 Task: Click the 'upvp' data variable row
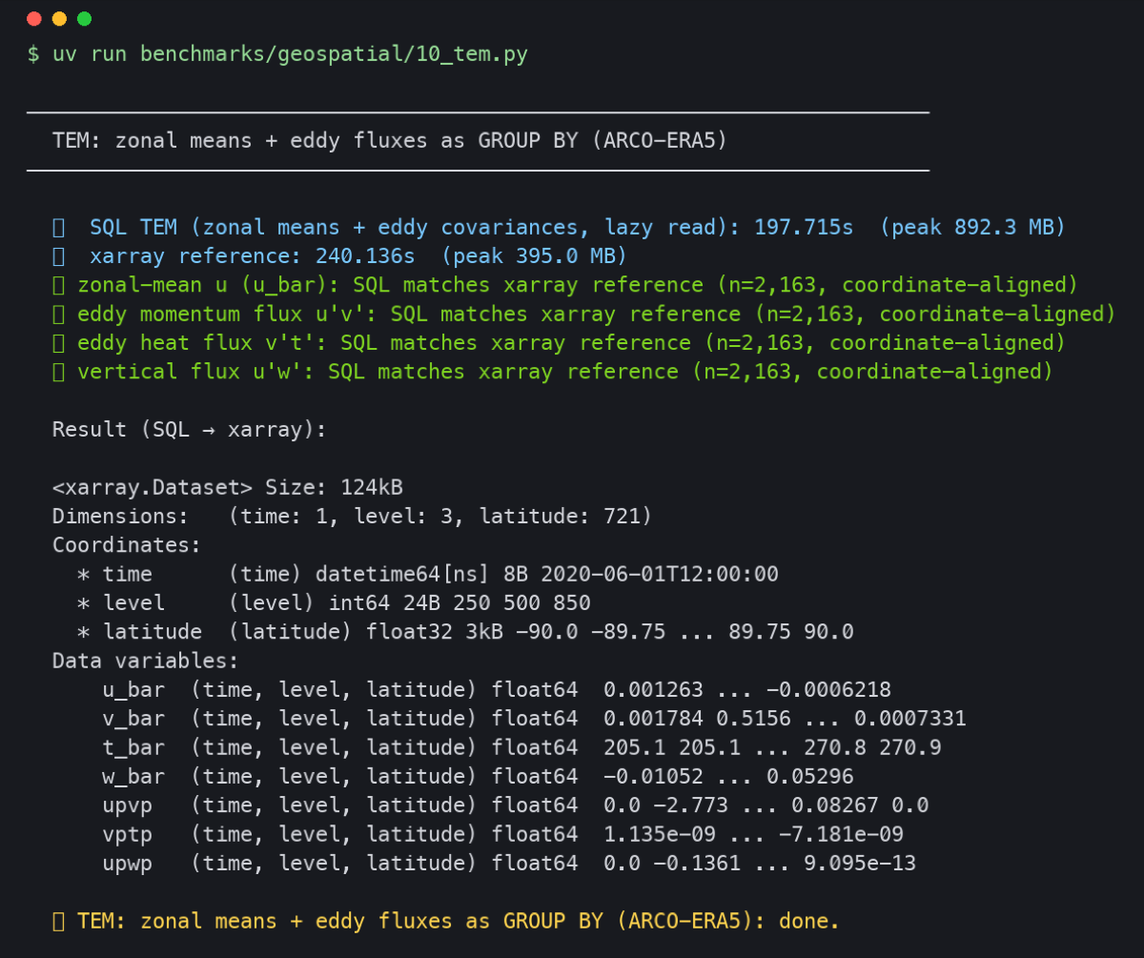click(516, 805)
